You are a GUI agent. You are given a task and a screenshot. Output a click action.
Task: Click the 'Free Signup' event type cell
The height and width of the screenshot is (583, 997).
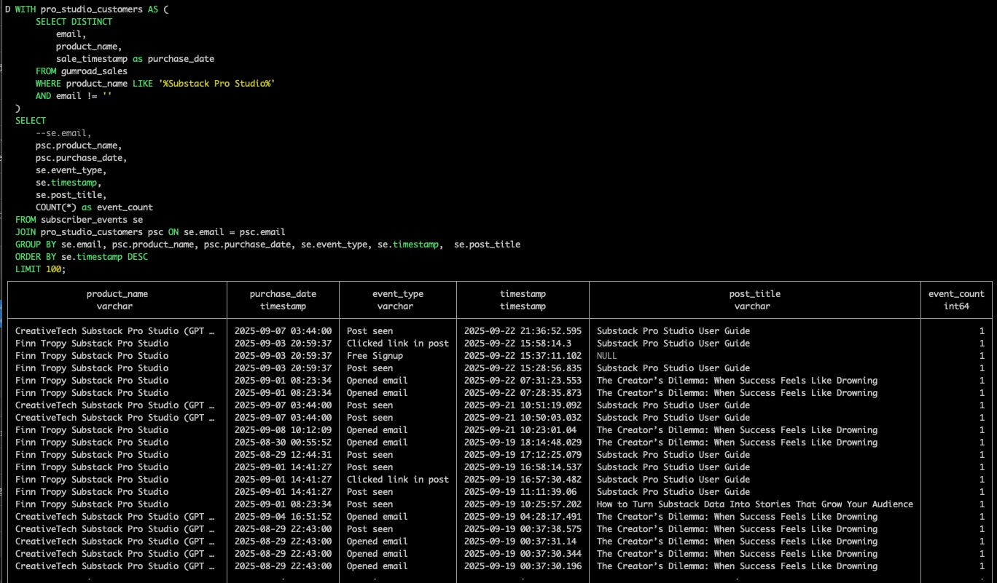click(x=375, y=356)
